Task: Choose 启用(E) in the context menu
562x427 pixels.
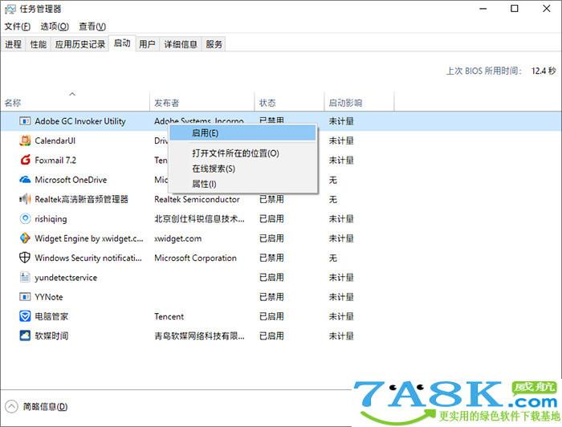Action: point(242,133)
